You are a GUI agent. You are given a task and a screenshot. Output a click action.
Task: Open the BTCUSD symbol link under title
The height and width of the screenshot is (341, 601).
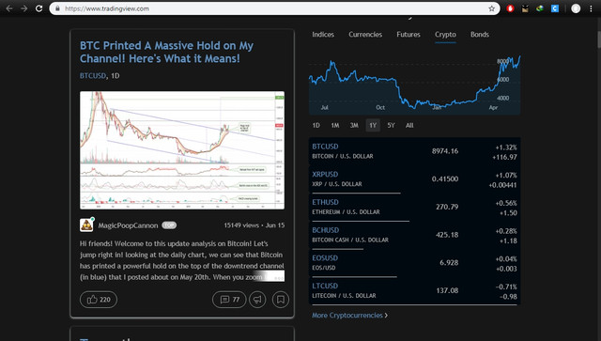tap(93, 75)
